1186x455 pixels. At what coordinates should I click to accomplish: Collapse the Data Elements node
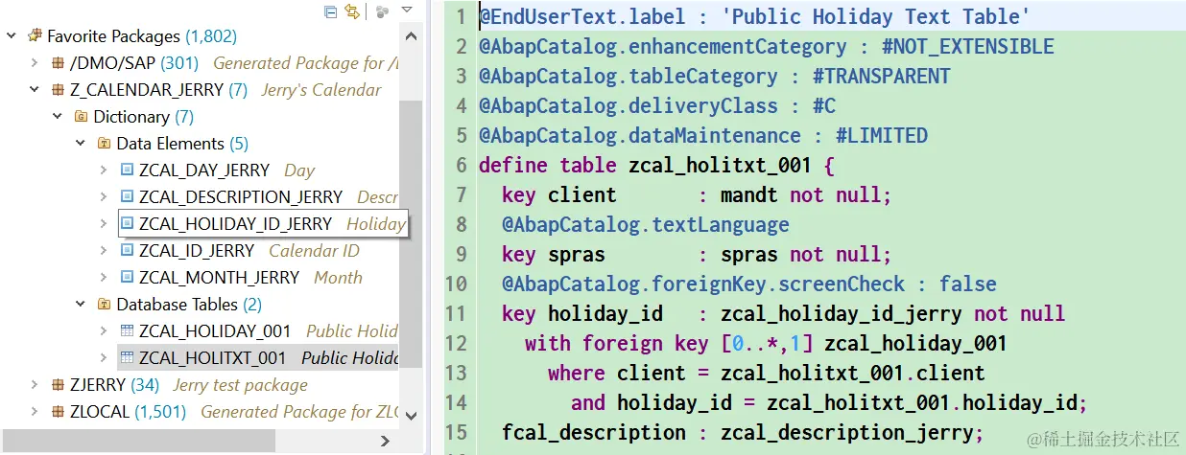point(81,144)
